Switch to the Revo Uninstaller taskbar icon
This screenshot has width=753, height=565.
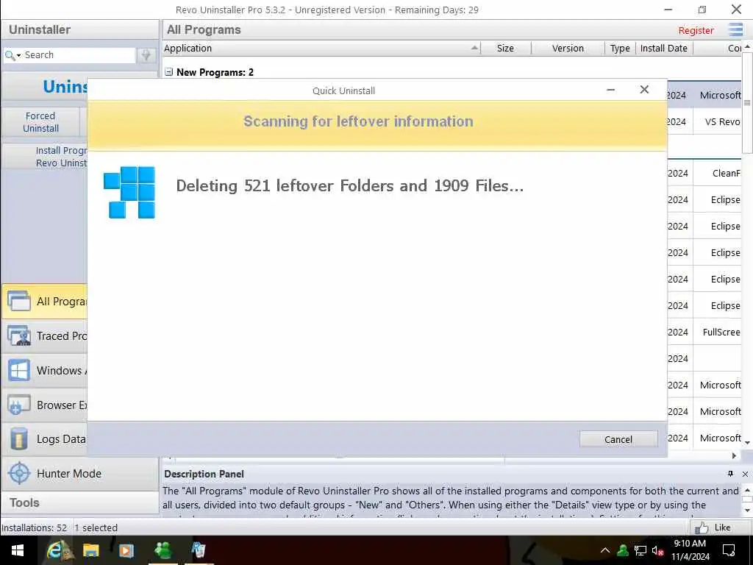point(199,550)
